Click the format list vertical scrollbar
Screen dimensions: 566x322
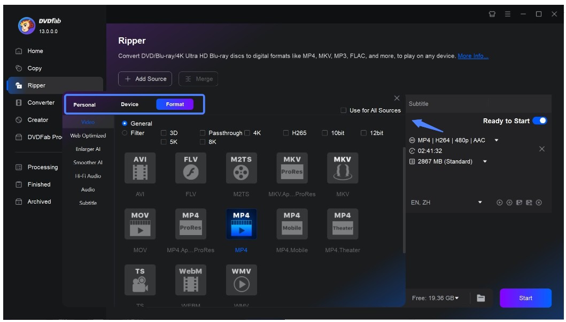(404, 213)
